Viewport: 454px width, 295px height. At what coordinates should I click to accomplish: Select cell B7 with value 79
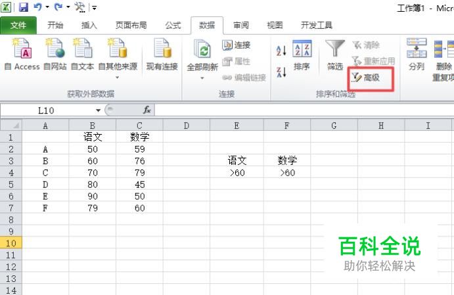pos(93,208)
